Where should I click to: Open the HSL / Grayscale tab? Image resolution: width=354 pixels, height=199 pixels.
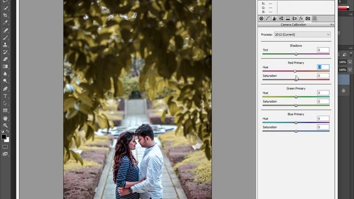pyautogui.click(x=281, y=18)
